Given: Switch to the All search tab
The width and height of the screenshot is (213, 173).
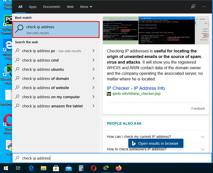Looking at the screenshot, I should 20,7.
